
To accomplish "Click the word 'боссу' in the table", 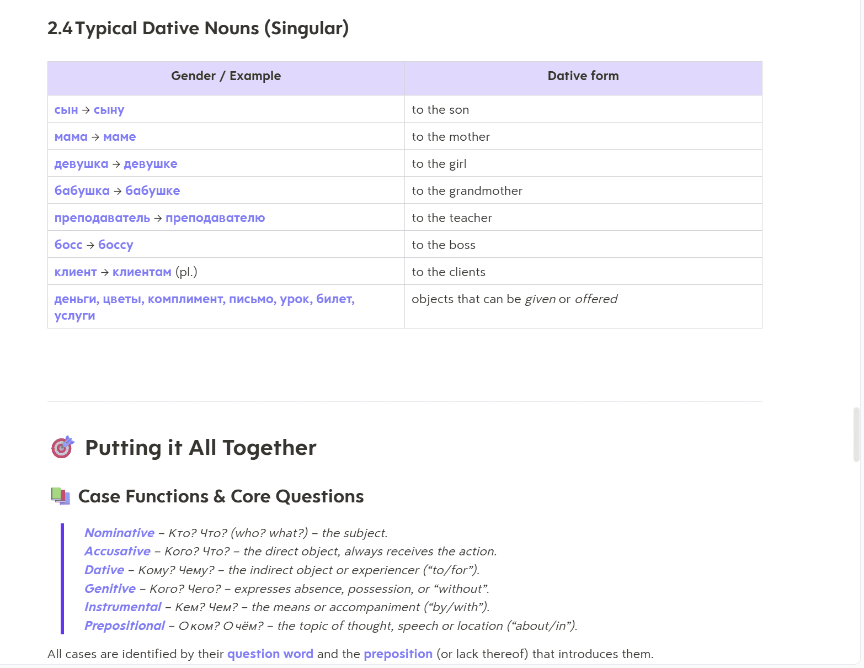I will [x=115, y=245].
